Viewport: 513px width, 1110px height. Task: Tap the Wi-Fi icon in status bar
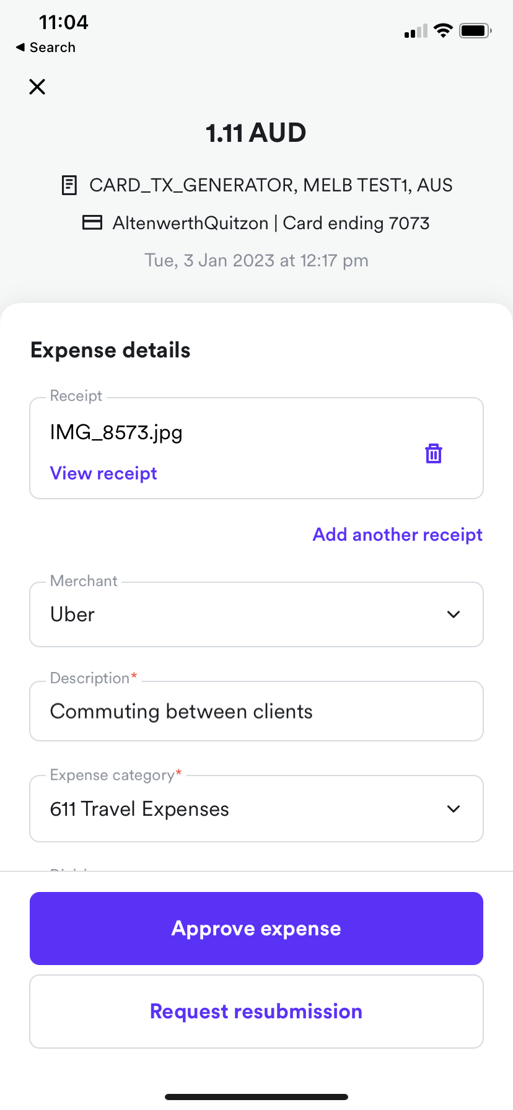tap(443, 30)
